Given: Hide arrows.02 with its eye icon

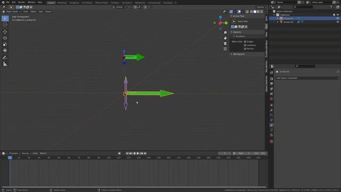Looking at the screenshot, I should pyautogui.click(x=338, y=22).
